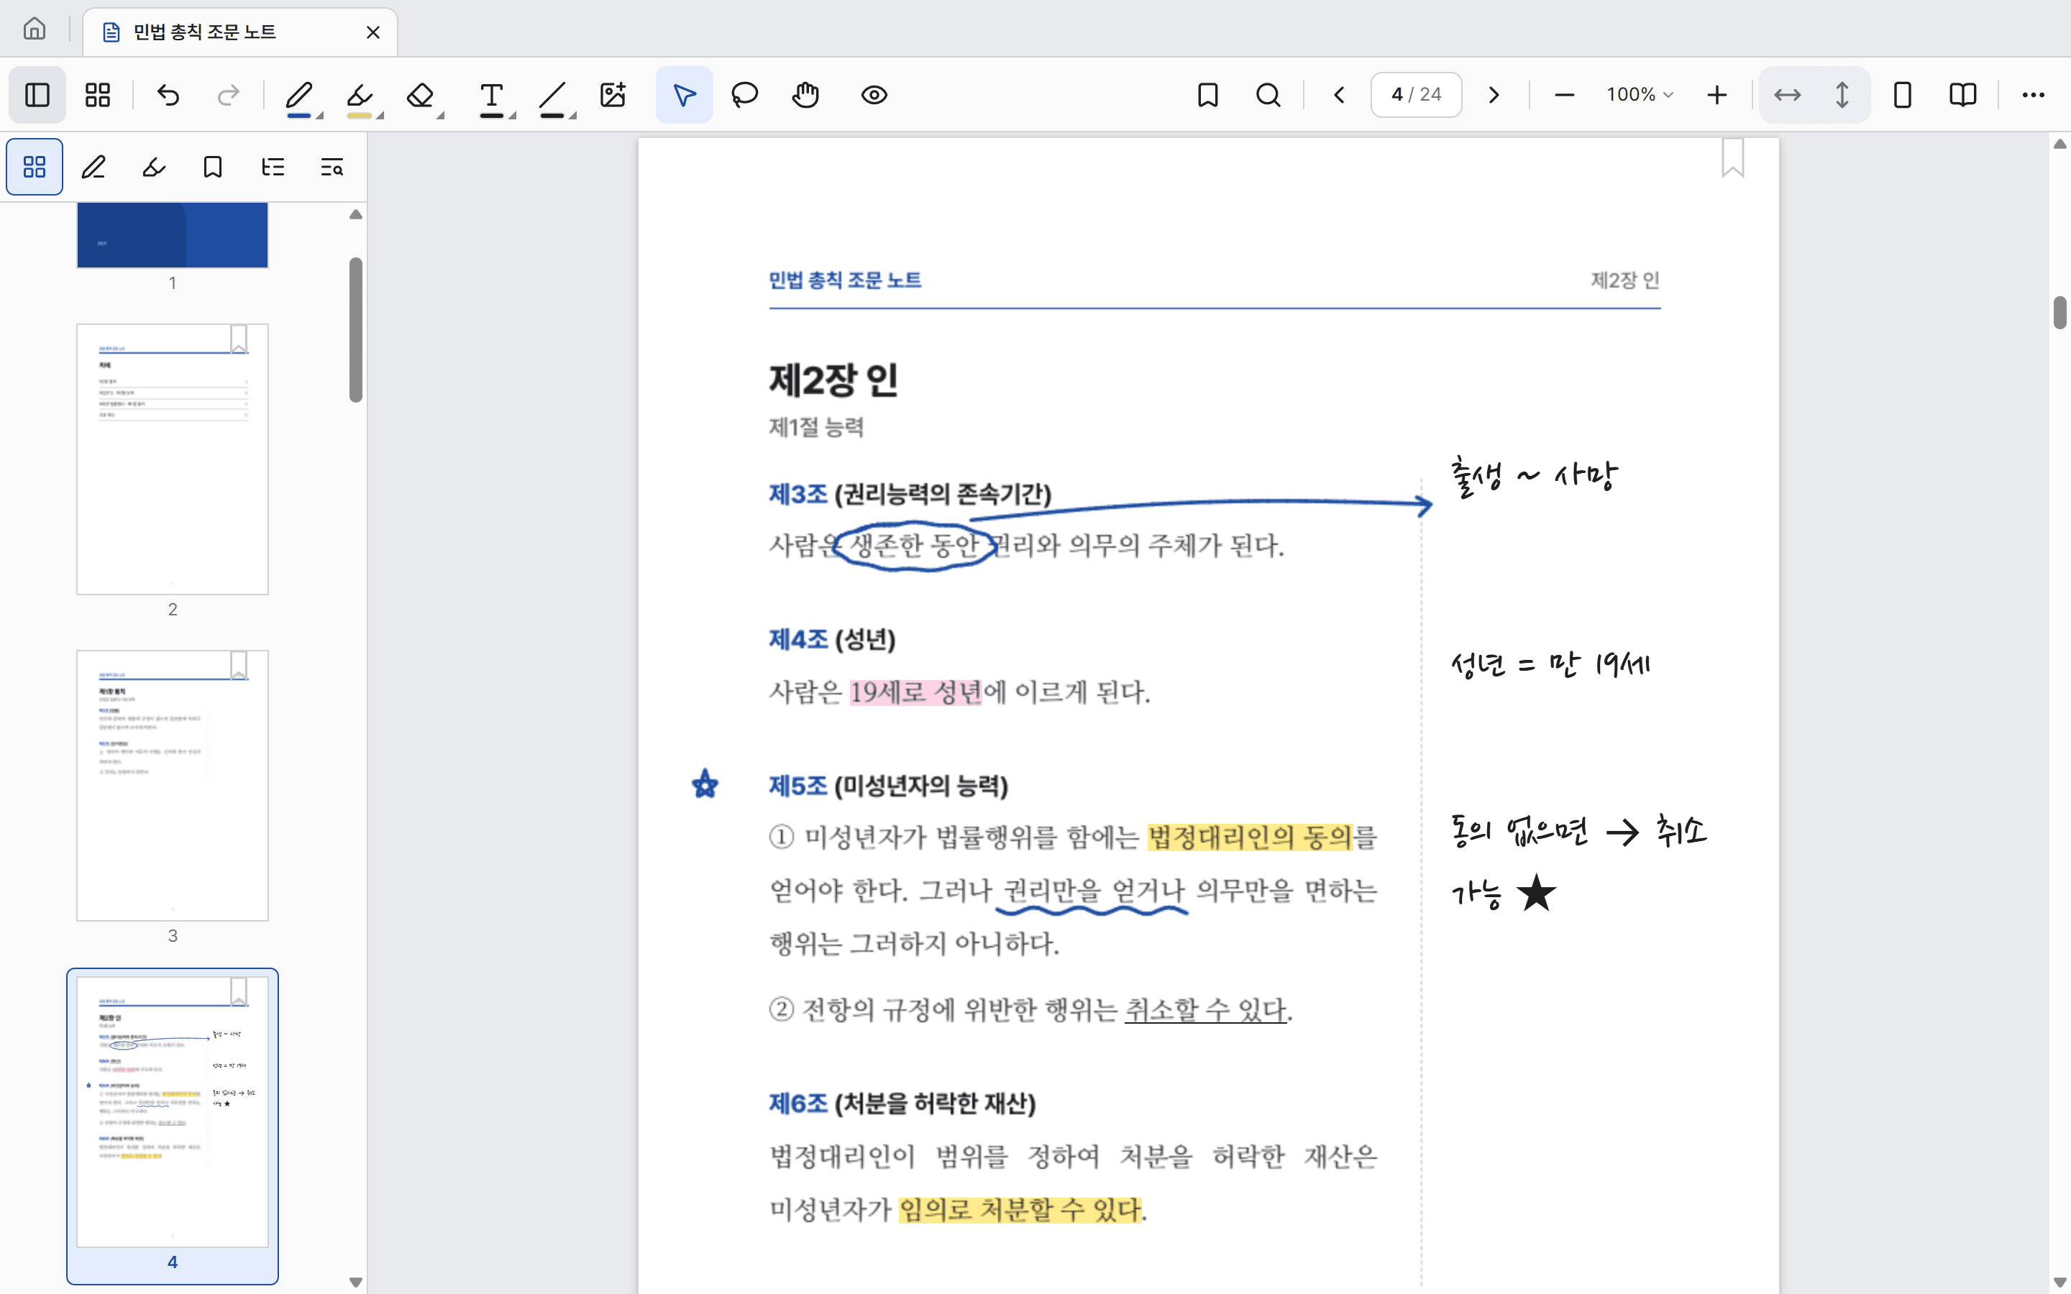The width and height of the screenshot is (2071, 1294).
Task: Open the outline tab in sidebar
Action: 273,167
